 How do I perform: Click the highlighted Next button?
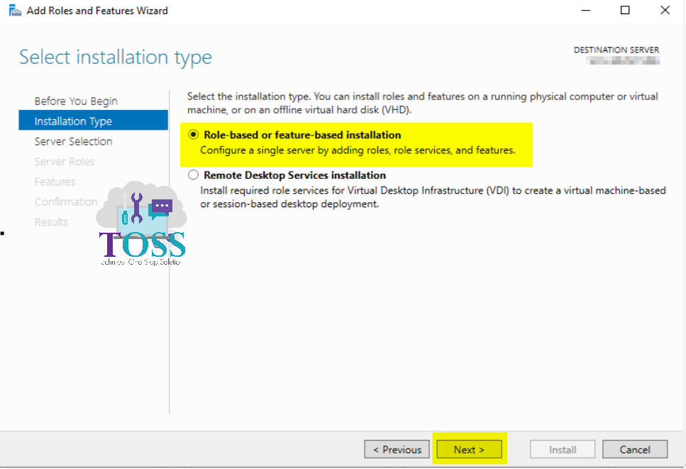pos(469,449)
